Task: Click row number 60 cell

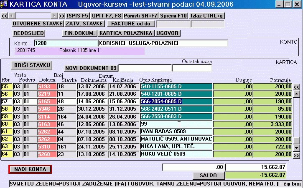Action: pyautogui.click(x=7, y=124)
